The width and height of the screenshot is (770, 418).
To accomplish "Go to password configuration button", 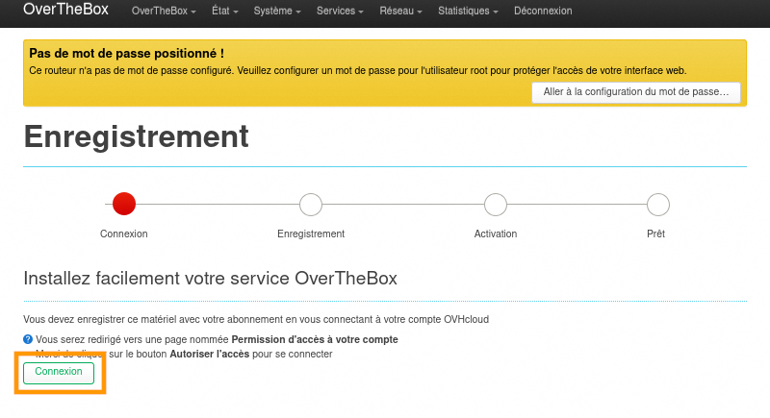I will 636,91.
